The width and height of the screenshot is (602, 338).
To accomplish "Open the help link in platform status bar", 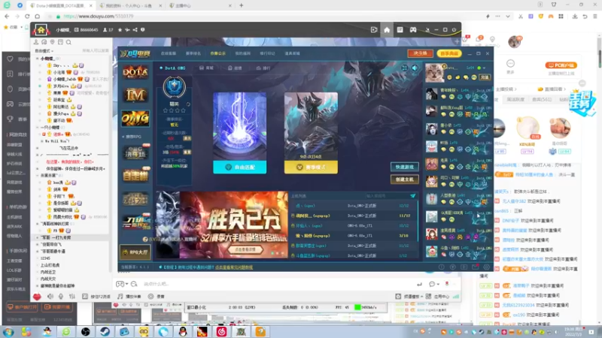I will [234, 267].
